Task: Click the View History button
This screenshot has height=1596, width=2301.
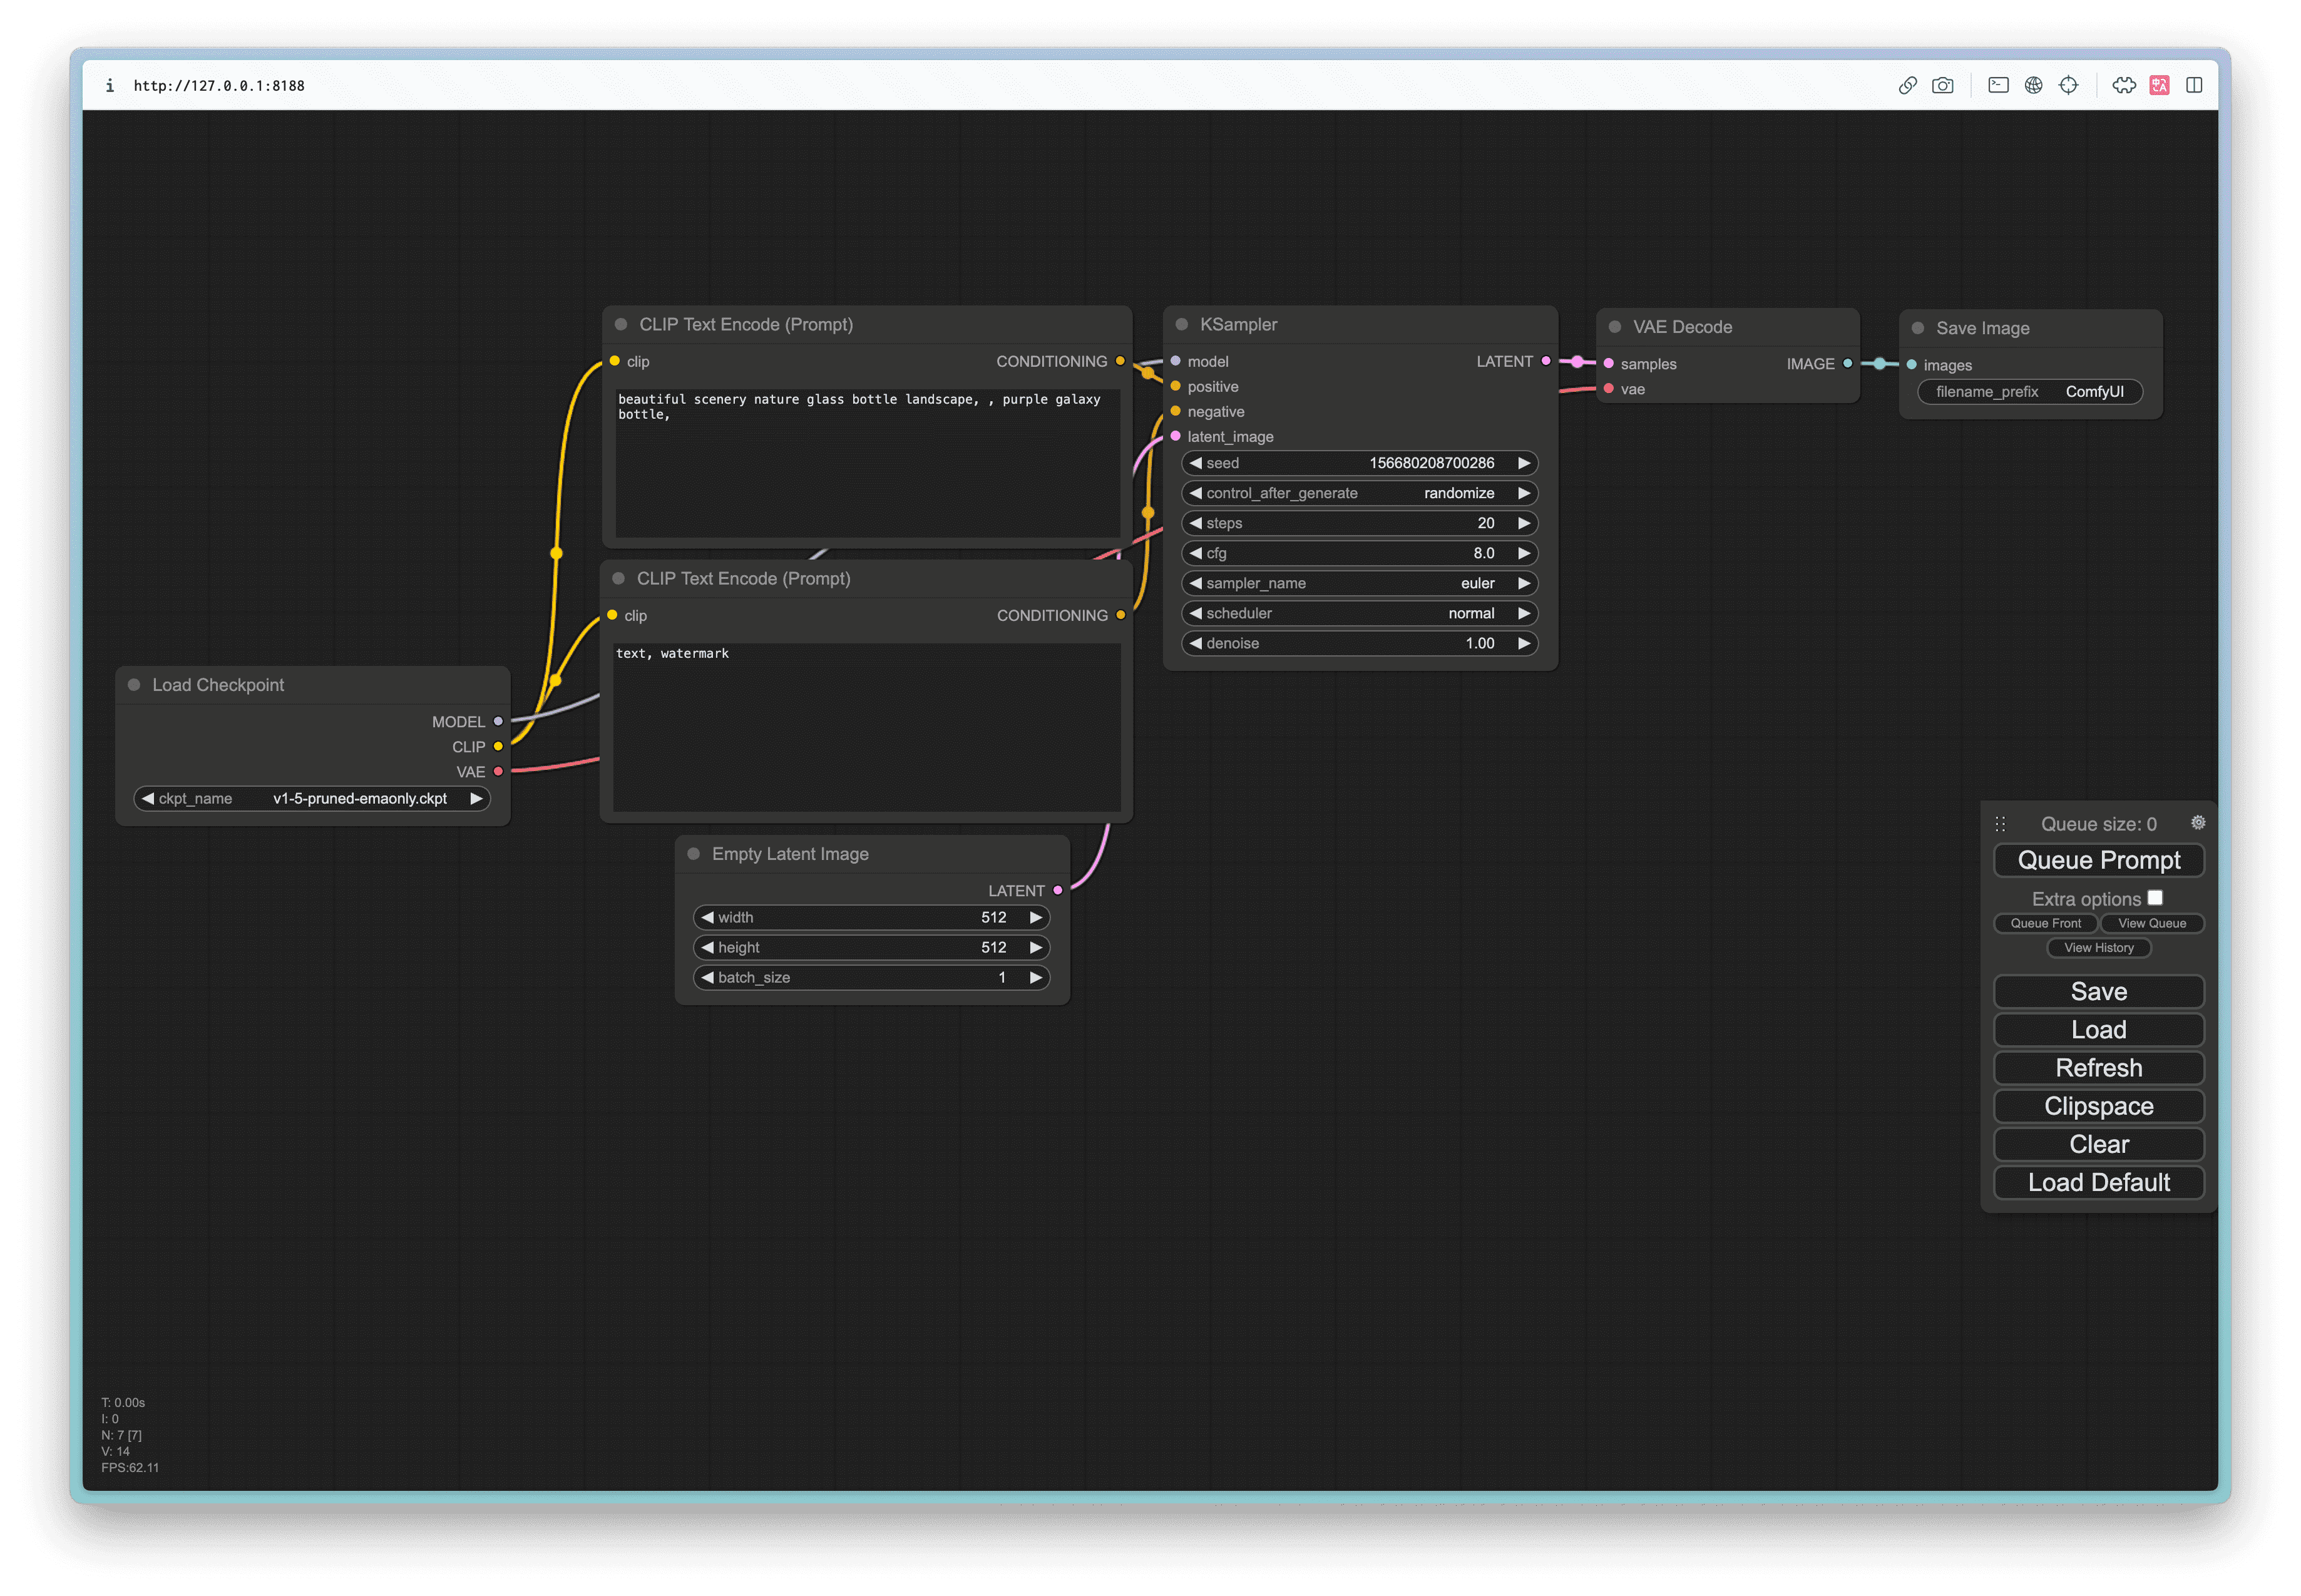Action: [x=2098, y=948]
